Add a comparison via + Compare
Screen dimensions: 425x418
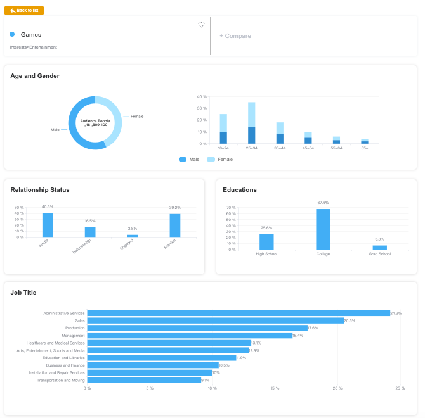click(235, 36)
